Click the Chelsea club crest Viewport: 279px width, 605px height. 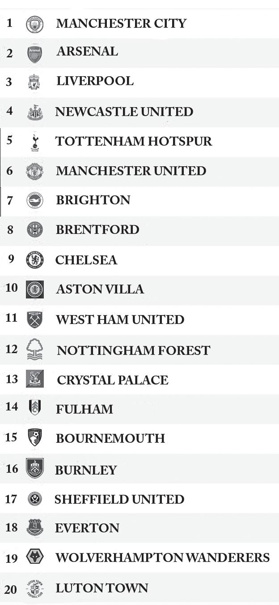(x=34, y=260)
